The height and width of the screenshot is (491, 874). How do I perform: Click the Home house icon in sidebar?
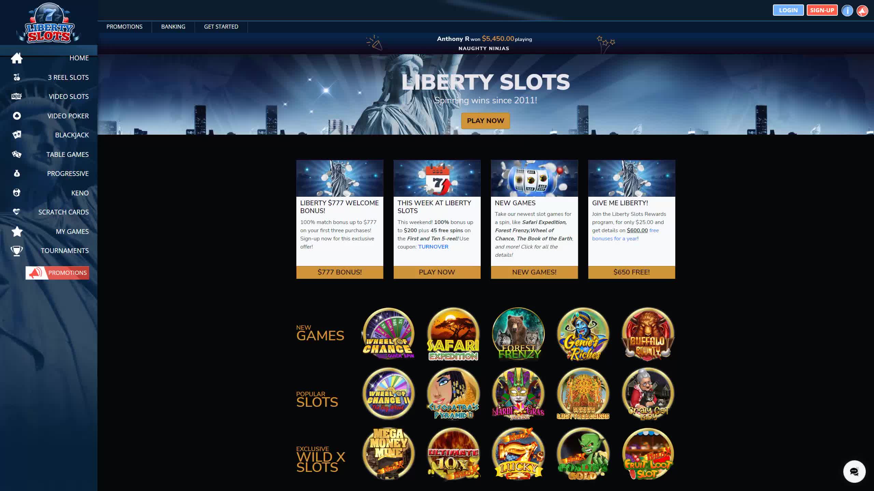tap(16, 58)
